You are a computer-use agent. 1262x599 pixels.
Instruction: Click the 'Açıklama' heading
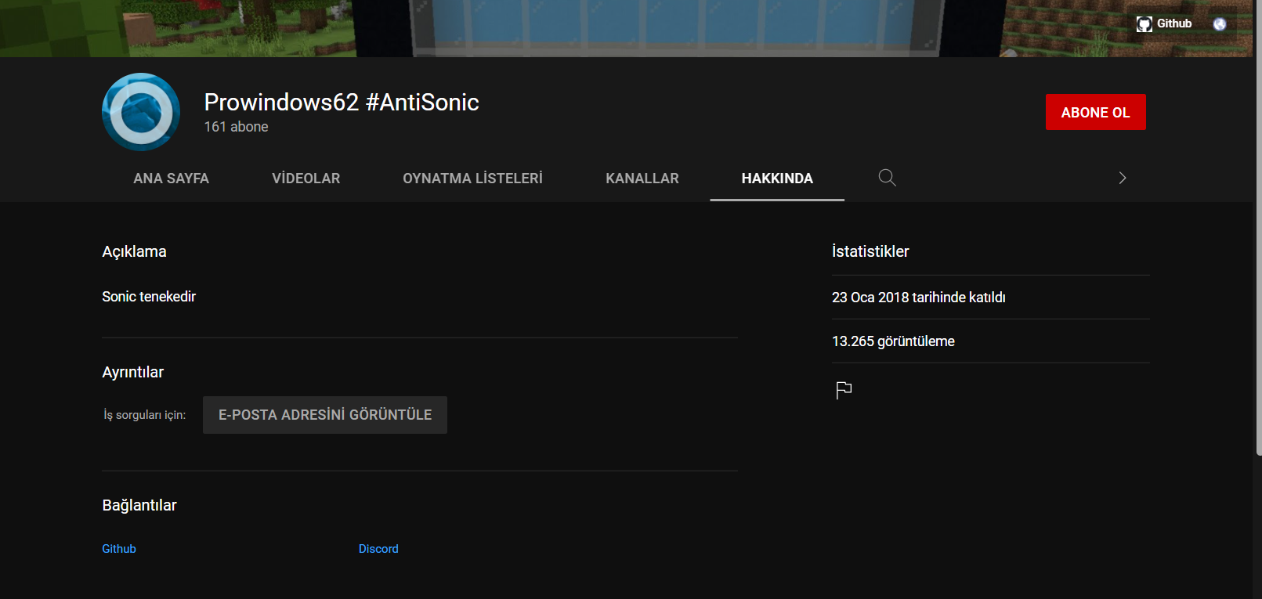(x=134, y=251)
